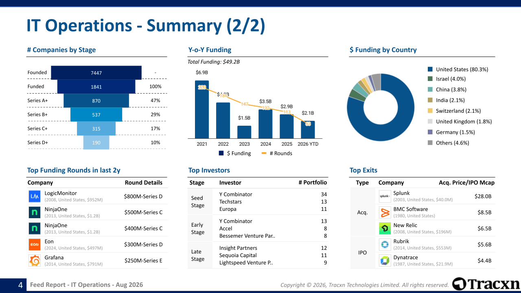Click the Rubrik logo icon
This screenshot has height=293, width=521.
385,245
